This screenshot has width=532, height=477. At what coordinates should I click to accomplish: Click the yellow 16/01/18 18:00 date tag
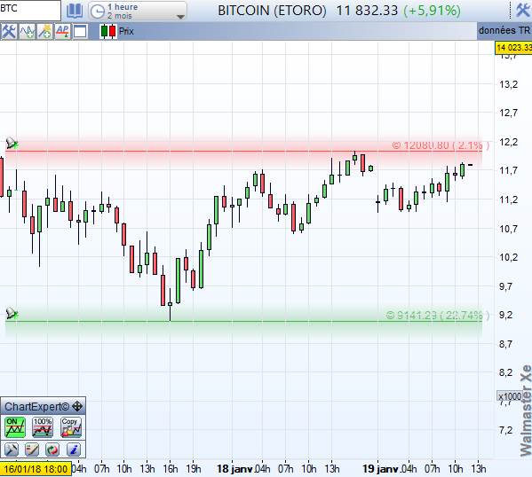click(36, 469)
